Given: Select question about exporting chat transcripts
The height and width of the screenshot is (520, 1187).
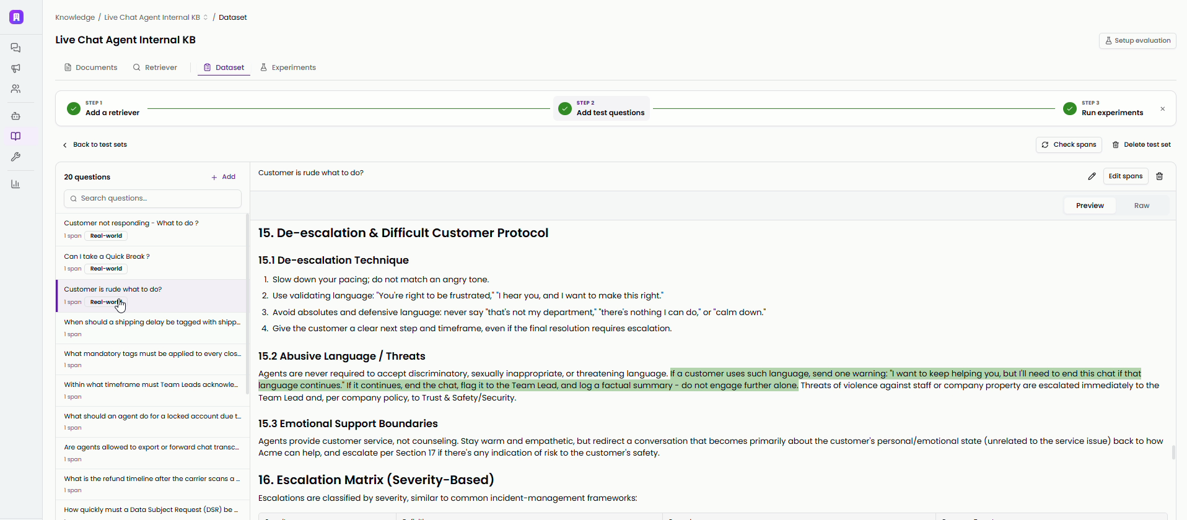Looking at the screenshot, I should point(151,453).
